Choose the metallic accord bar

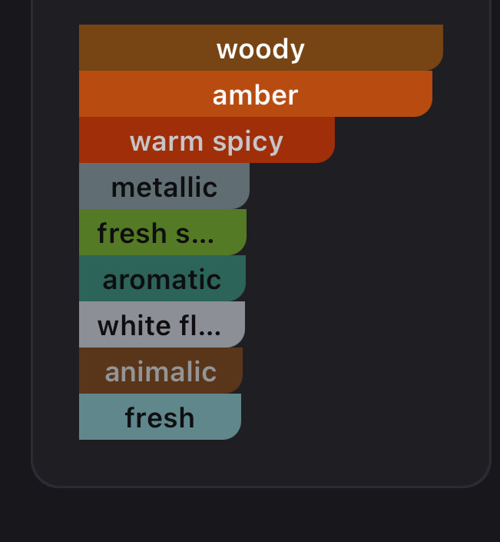click(164, 186)
